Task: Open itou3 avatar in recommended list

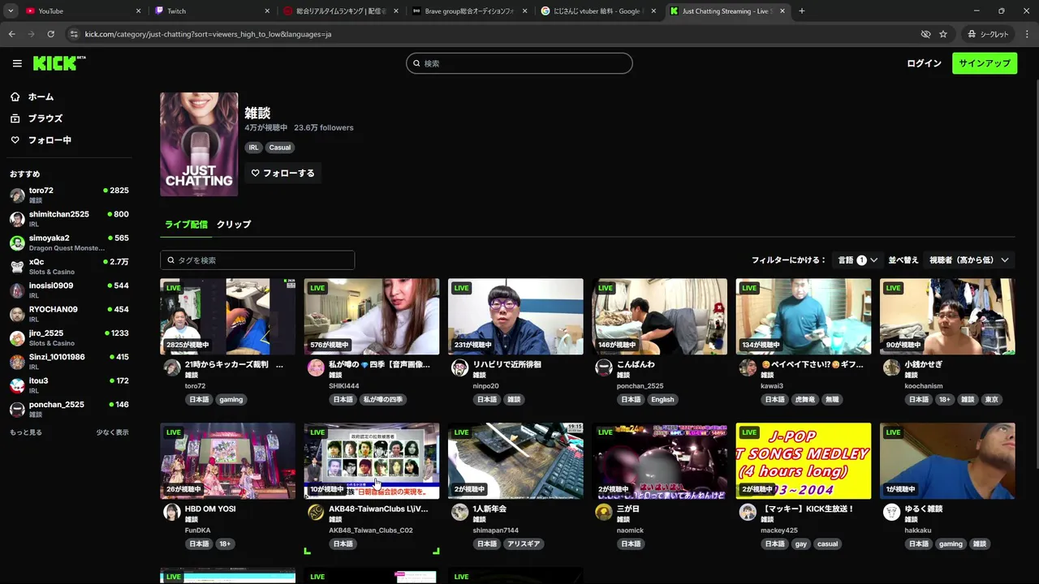Action: pyautogui.click(x=17, y=385)
